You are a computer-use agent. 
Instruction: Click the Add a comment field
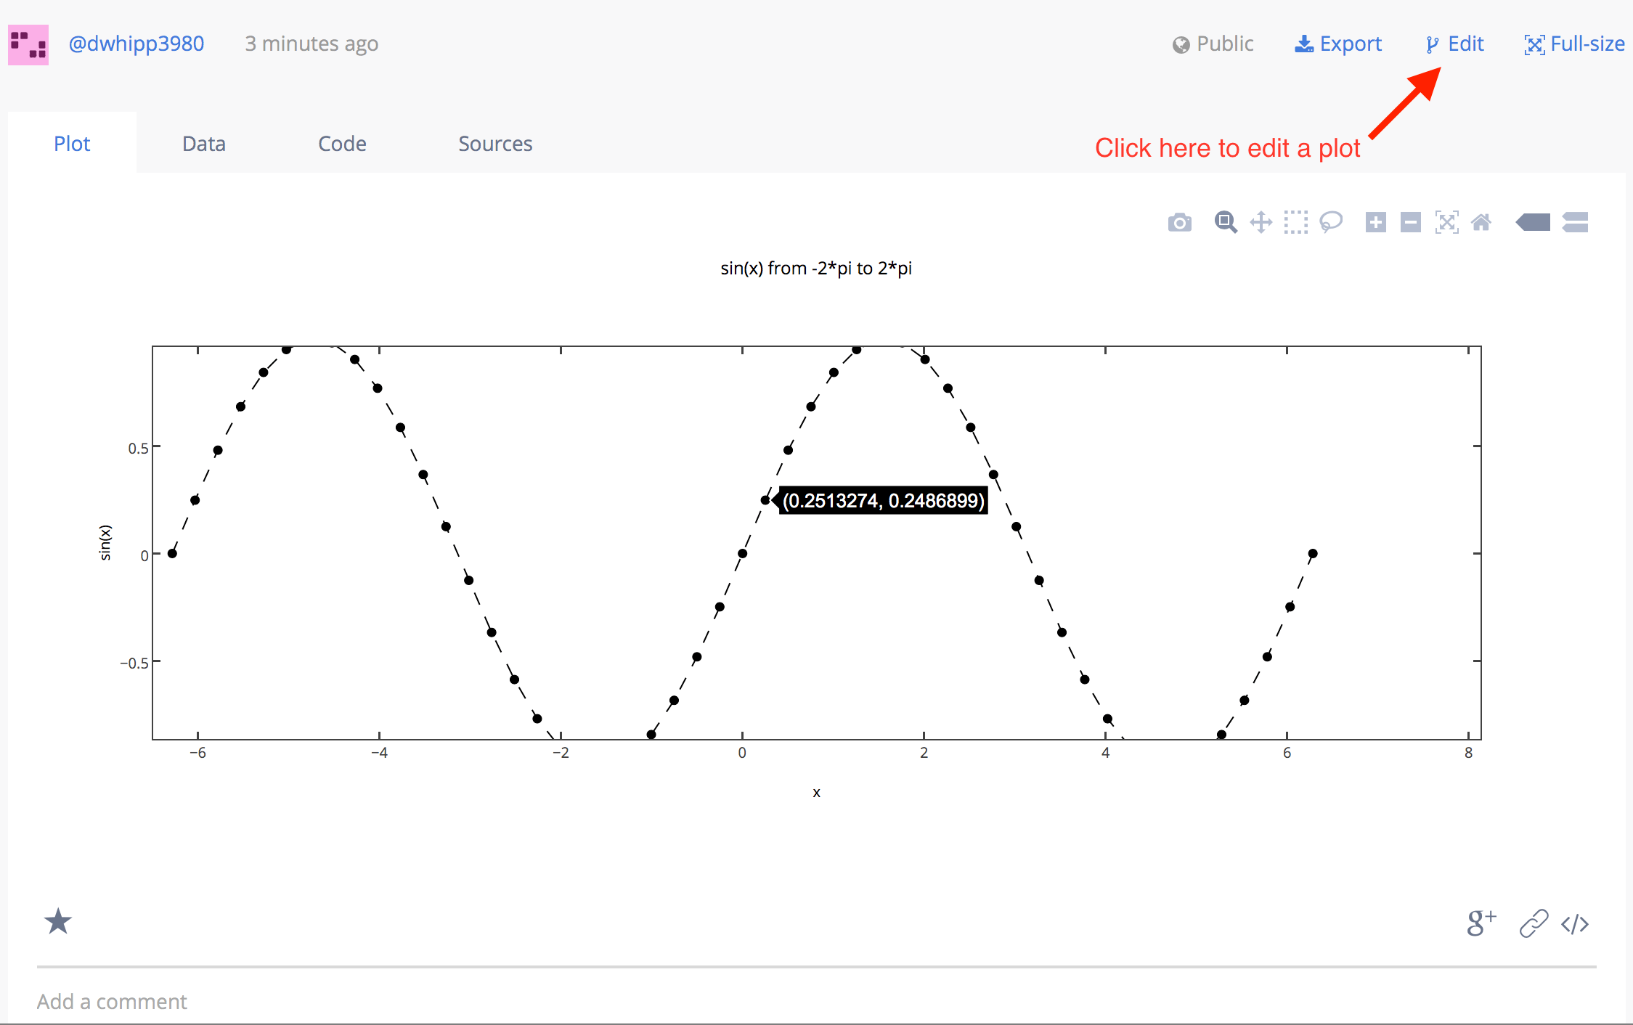112,1001
